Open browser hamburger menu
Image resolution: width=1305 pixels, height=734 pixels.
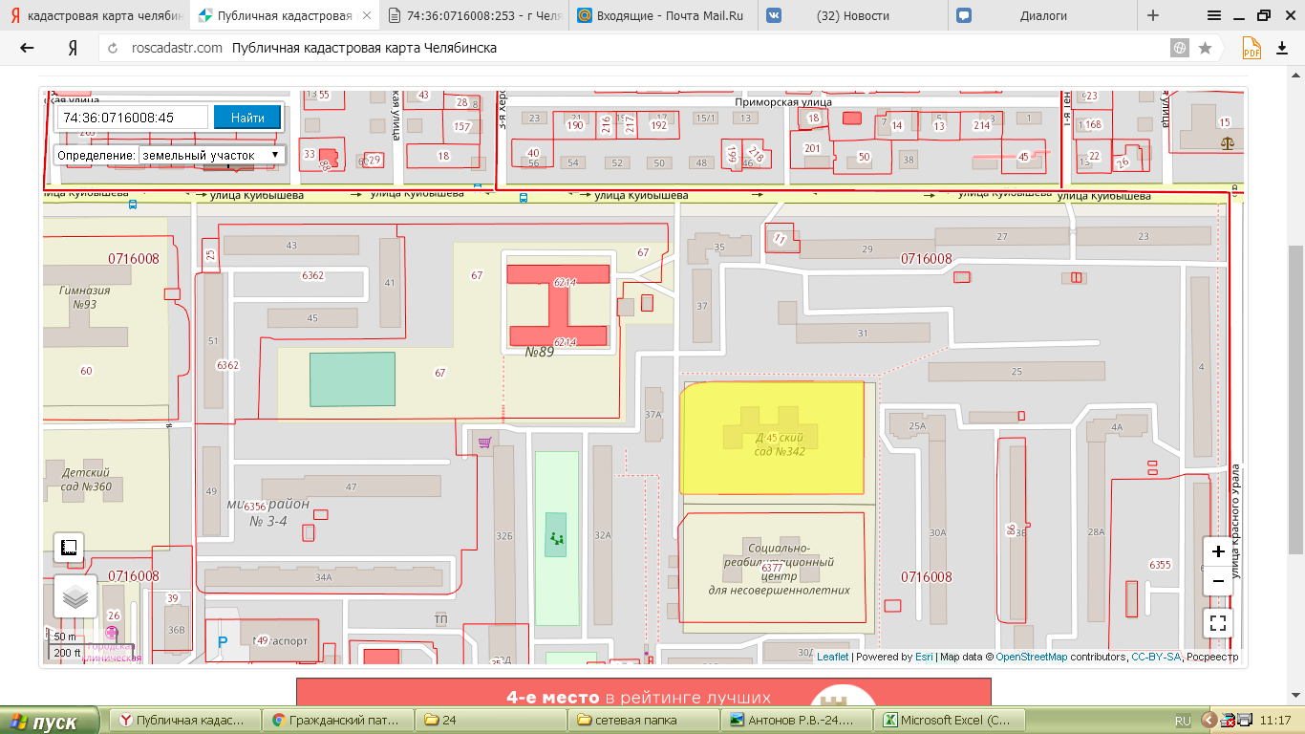click(1214, 15)
